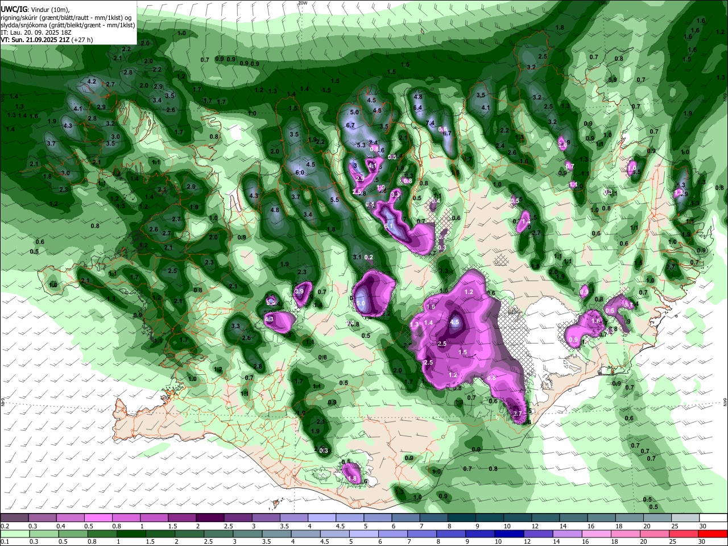Screen dimensions: 728x546
Task: Select the pale grey snow swatch between 25 and 30
Action: point(685,518)
